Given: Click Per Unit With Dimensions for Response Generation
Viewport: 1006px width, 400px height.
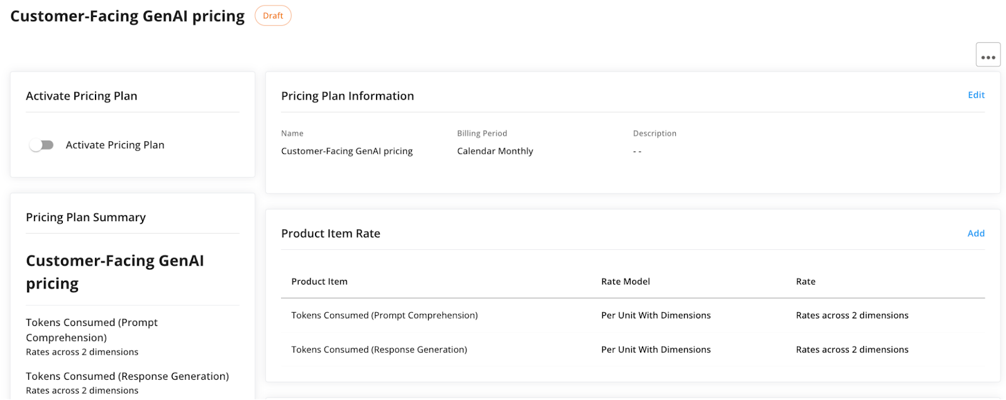Looking at the screenshot, I should pyautogui.click(x=656, y=350).
